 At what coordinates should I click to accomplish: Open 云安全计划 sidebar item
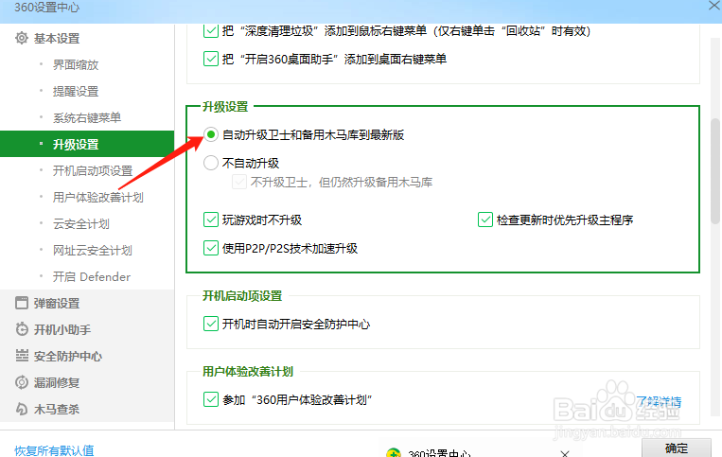(x=81, y=223)
